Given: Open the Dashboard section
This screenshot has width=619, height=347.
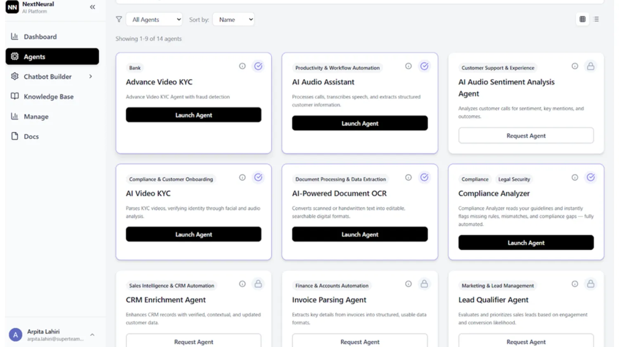Looking at the screenshot, I should [x=40, y=36].
